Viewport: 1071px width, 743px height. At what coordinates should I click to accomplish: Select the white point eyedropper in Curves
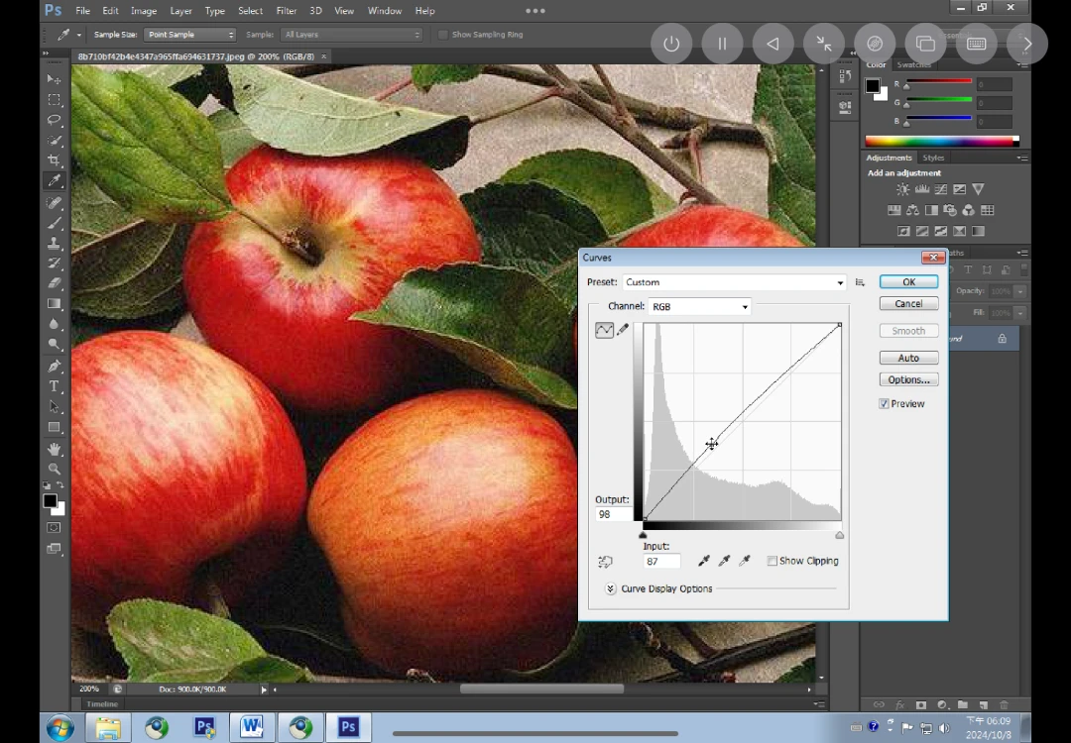coord(745,561)
